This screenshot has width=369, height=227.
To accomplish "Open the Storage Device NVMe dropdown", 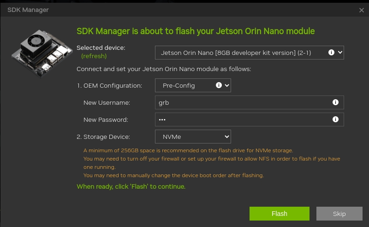I will [193, 137].
